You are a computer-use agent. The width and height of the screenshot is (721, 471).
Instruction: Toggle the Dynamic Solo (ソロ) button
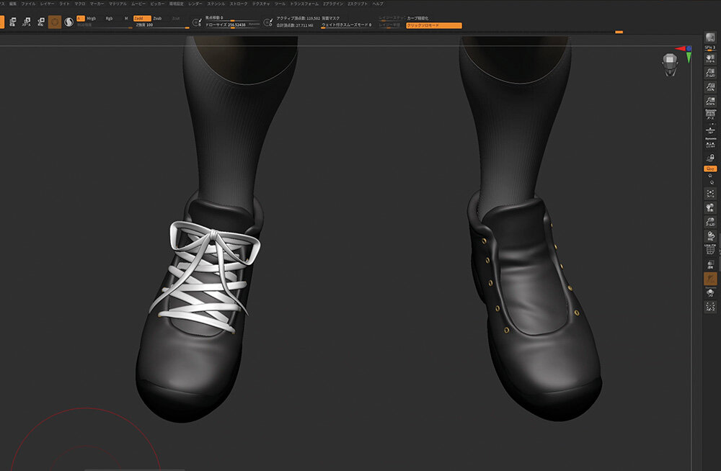point(710,292)
